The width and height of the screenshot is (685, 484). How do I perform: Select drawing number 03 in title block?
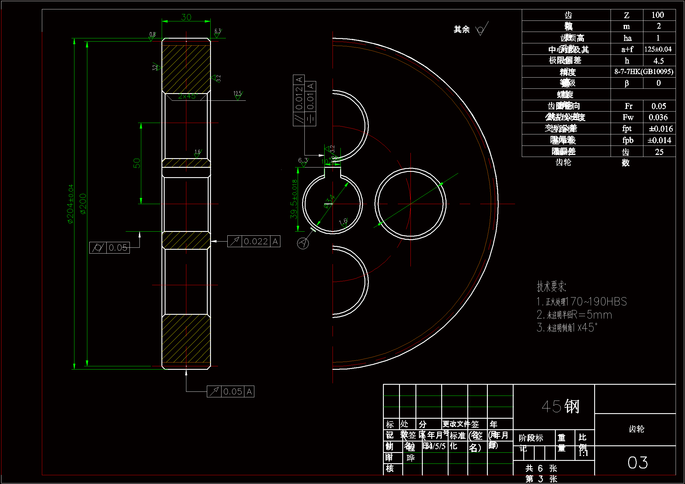pos(638,463)
